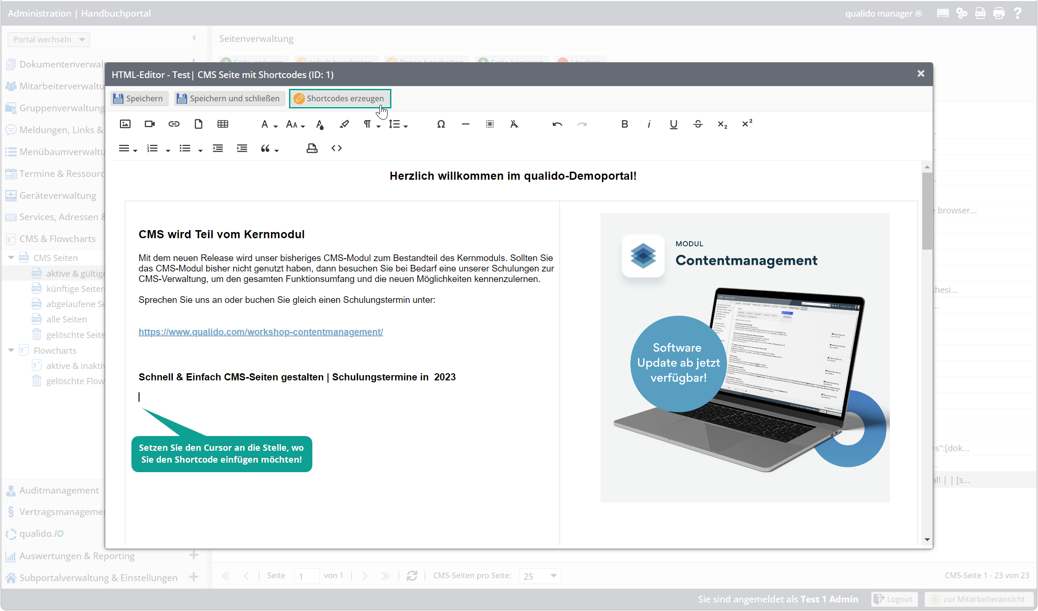Insert link via the chain icon

(x=174, y=124)
